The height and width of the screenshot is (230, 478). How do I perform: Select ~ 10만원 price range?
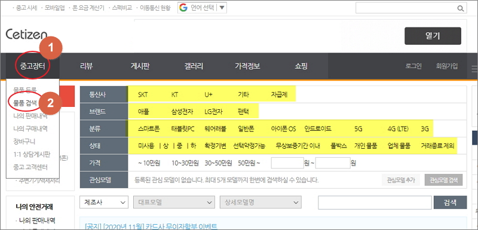(149, 163)
